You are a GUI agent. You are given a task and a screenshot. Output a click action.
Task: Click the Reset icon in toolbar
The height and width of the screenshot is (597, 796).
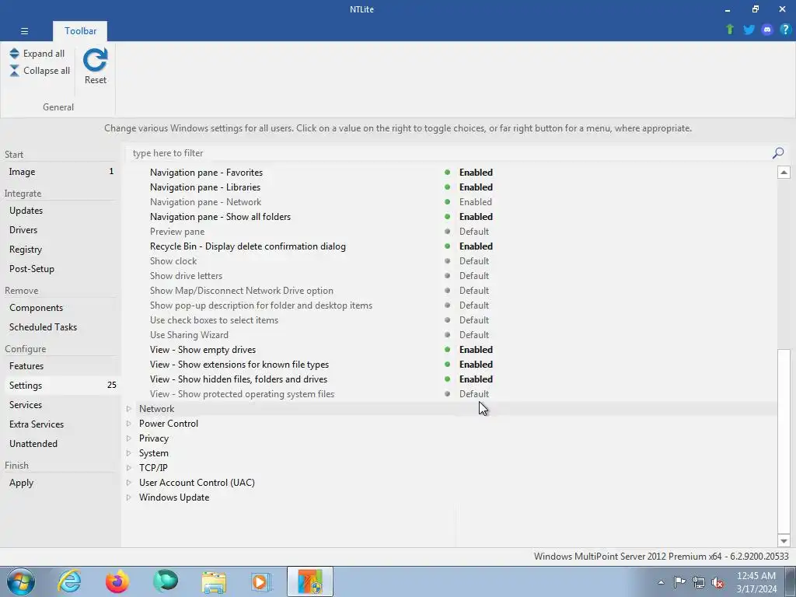point(96,60)
